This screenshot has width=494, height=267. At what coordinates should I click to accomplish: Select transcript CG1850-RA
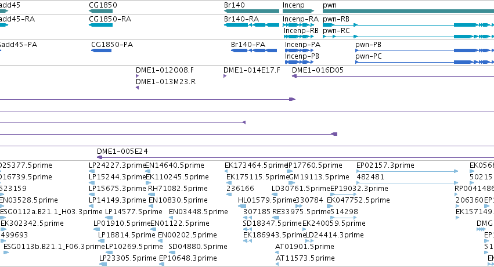pos(101,25)
